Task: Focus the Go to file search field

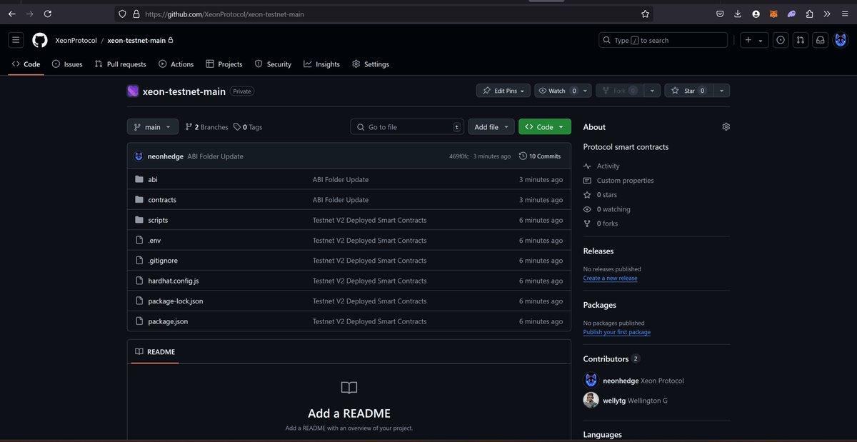Action: (407, 127)
